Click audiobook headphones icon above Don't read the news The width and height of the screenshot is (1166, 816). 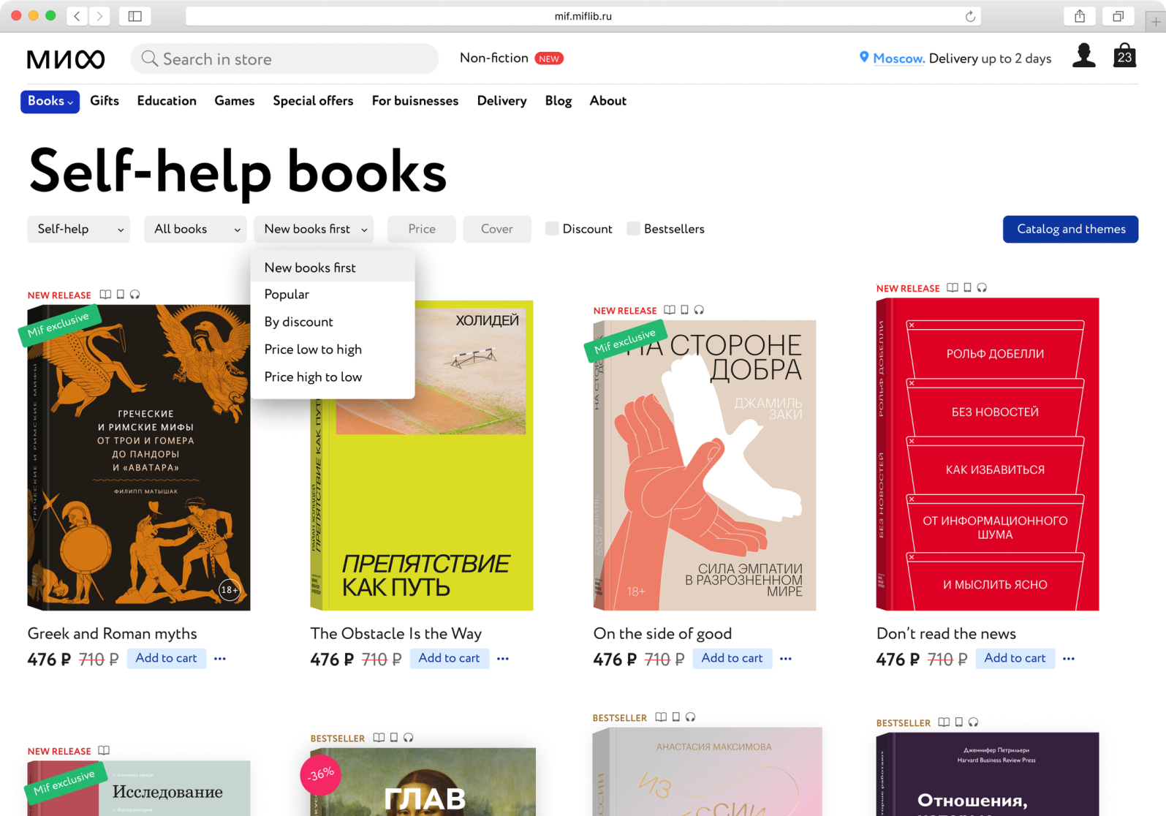pyautogui.click(x=982, y=288)
